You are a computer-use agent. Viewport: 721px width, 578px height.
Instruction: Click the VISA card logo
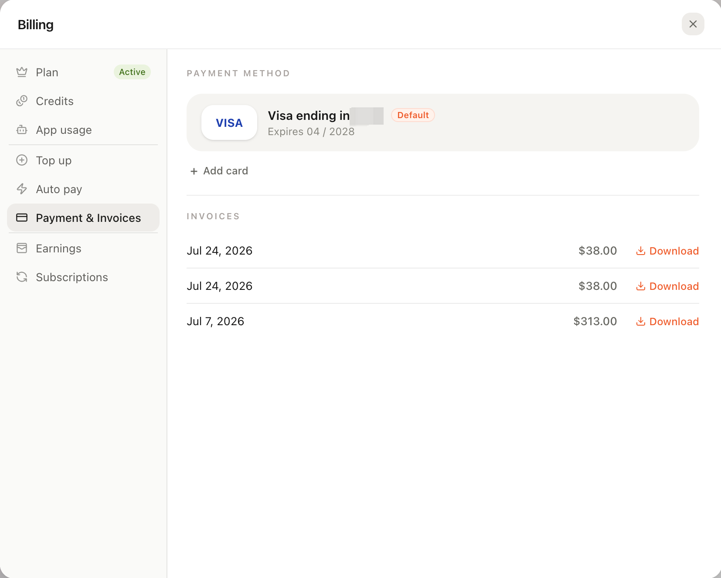click(229, 122)
